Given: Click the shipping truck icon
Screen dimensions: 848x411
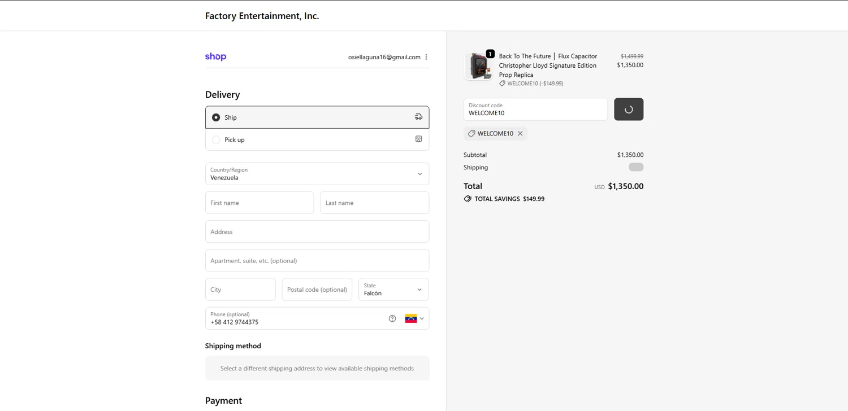Looking at the screenshot, I should (418, 117).
